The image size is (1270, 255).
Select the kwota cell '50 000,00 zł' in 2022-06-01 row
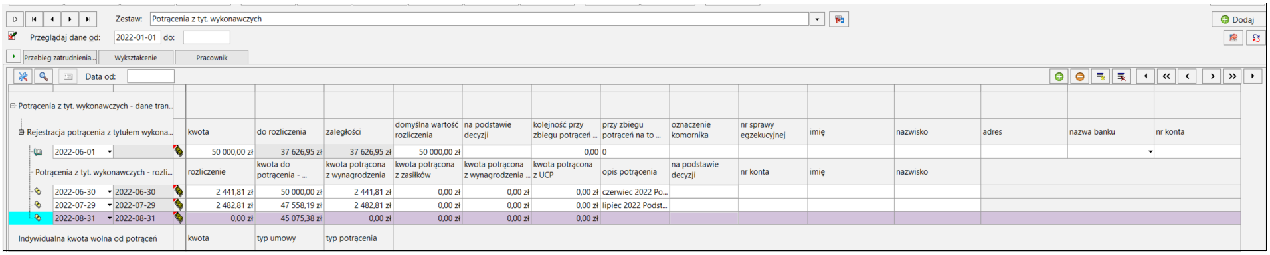tap(221, 152)
